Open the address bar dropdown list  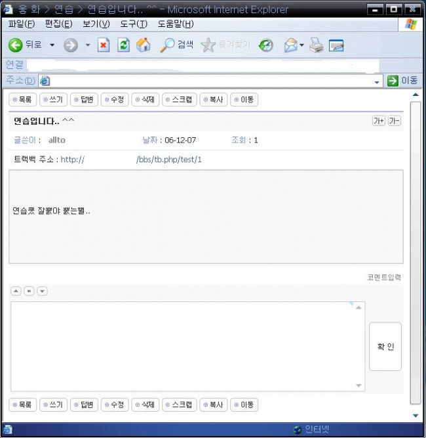point(377,82)
